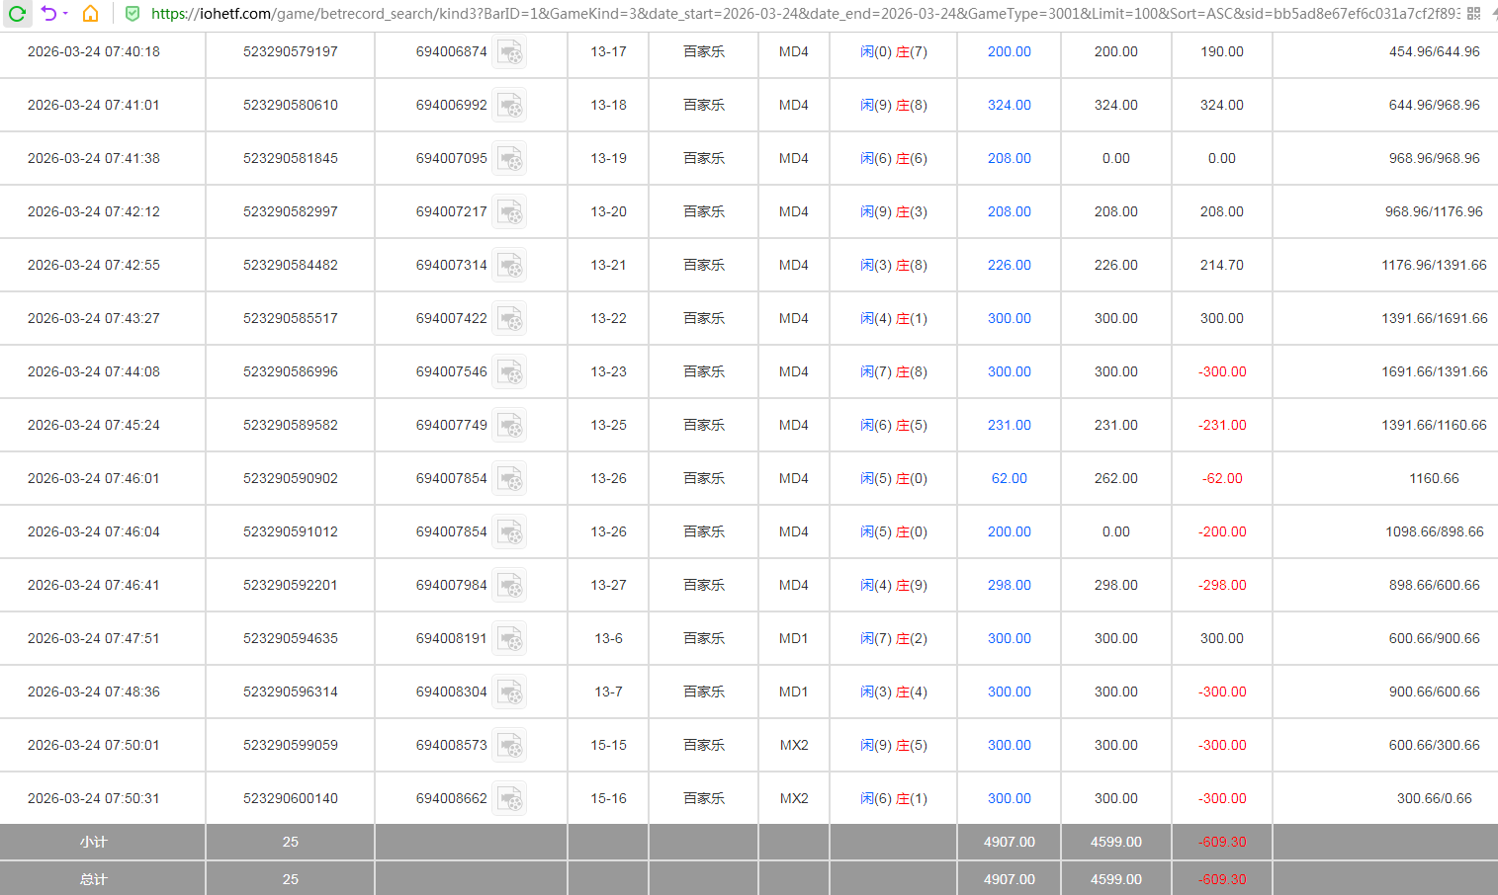This screenshot has width=1498, height=895.
Task: Open the 226.00 bet amount link
Action: 1009,265
